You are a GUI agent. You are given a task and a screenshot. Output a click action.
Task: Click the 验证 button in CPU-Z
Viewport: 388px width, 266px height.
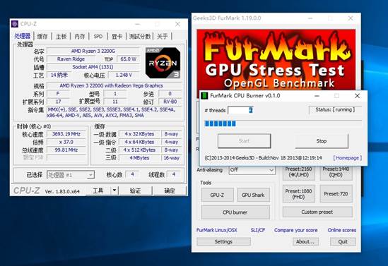click(135, 191)
